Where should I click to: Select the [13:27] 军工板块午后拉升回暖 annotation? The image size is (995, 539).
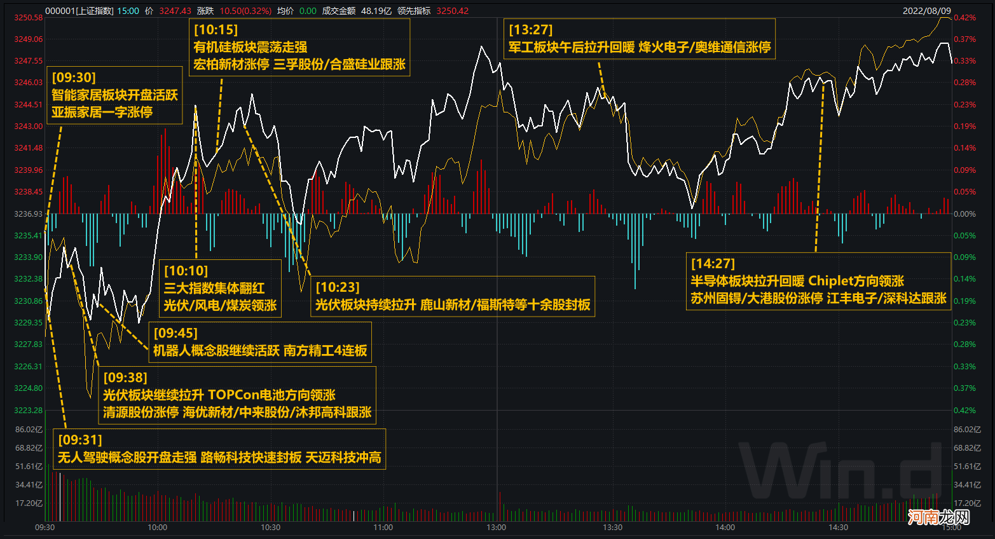(640, 39)
